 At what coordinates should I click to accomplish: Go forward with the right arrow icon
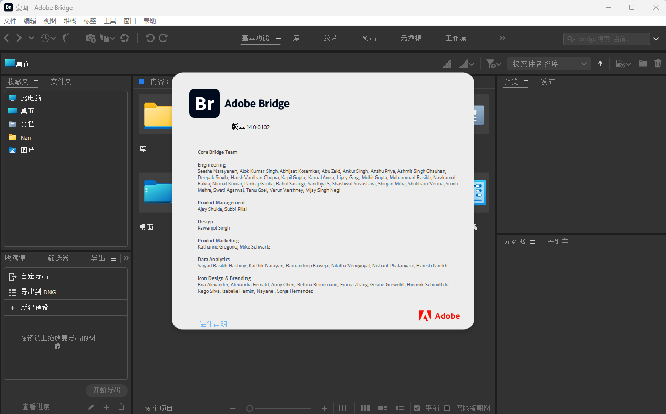point(19,38)
